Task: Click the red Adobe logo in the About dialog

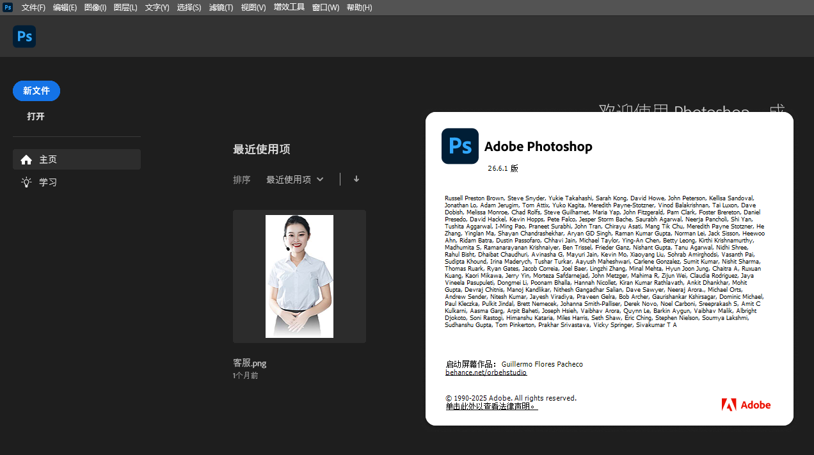Action: (x=746, y=404)
